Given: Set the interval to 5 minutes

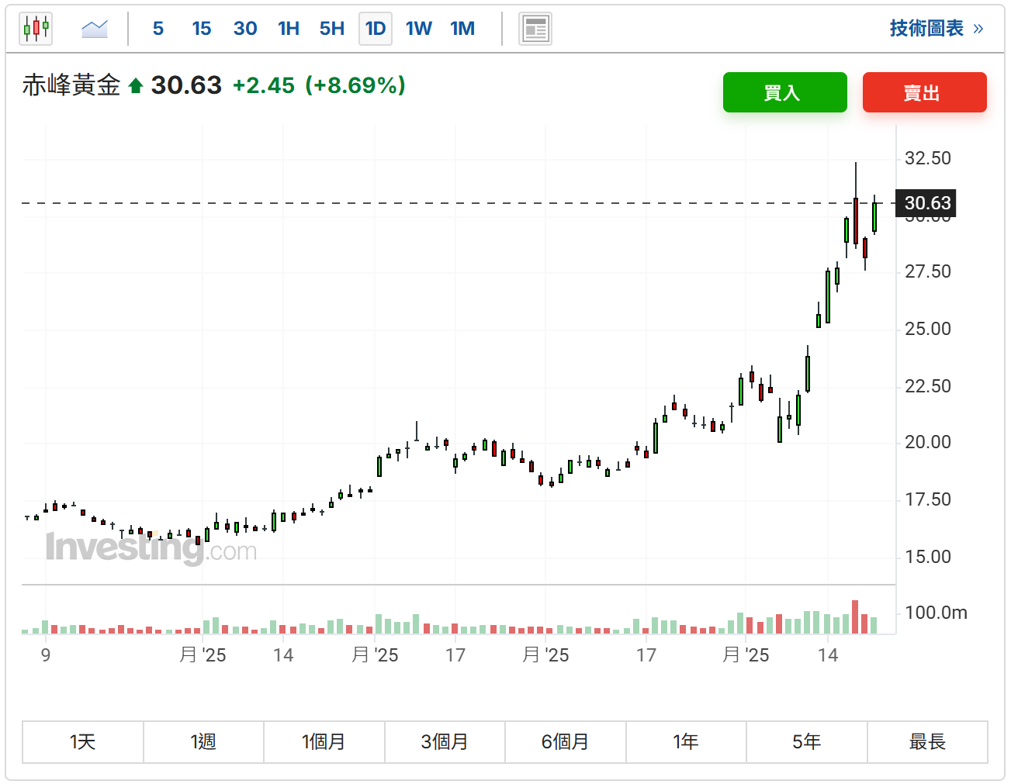Looking at the screenshot, I should [x=158, y=29].
